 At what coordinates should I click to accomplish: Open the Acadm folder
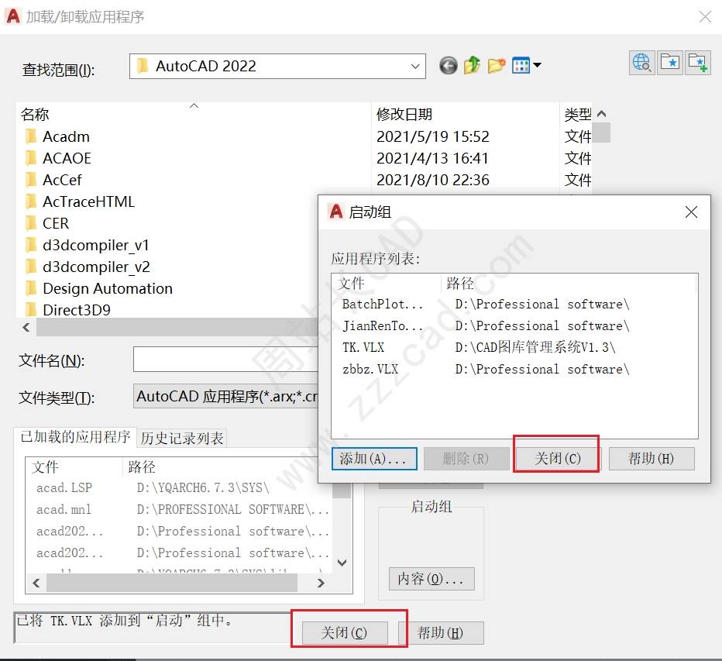(66, 137)
